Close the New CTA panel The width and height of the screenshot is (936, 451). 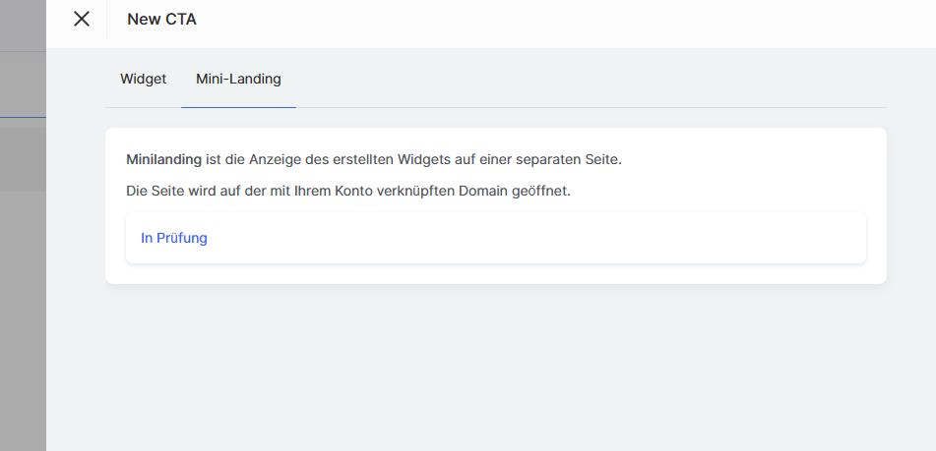point(82,19)
